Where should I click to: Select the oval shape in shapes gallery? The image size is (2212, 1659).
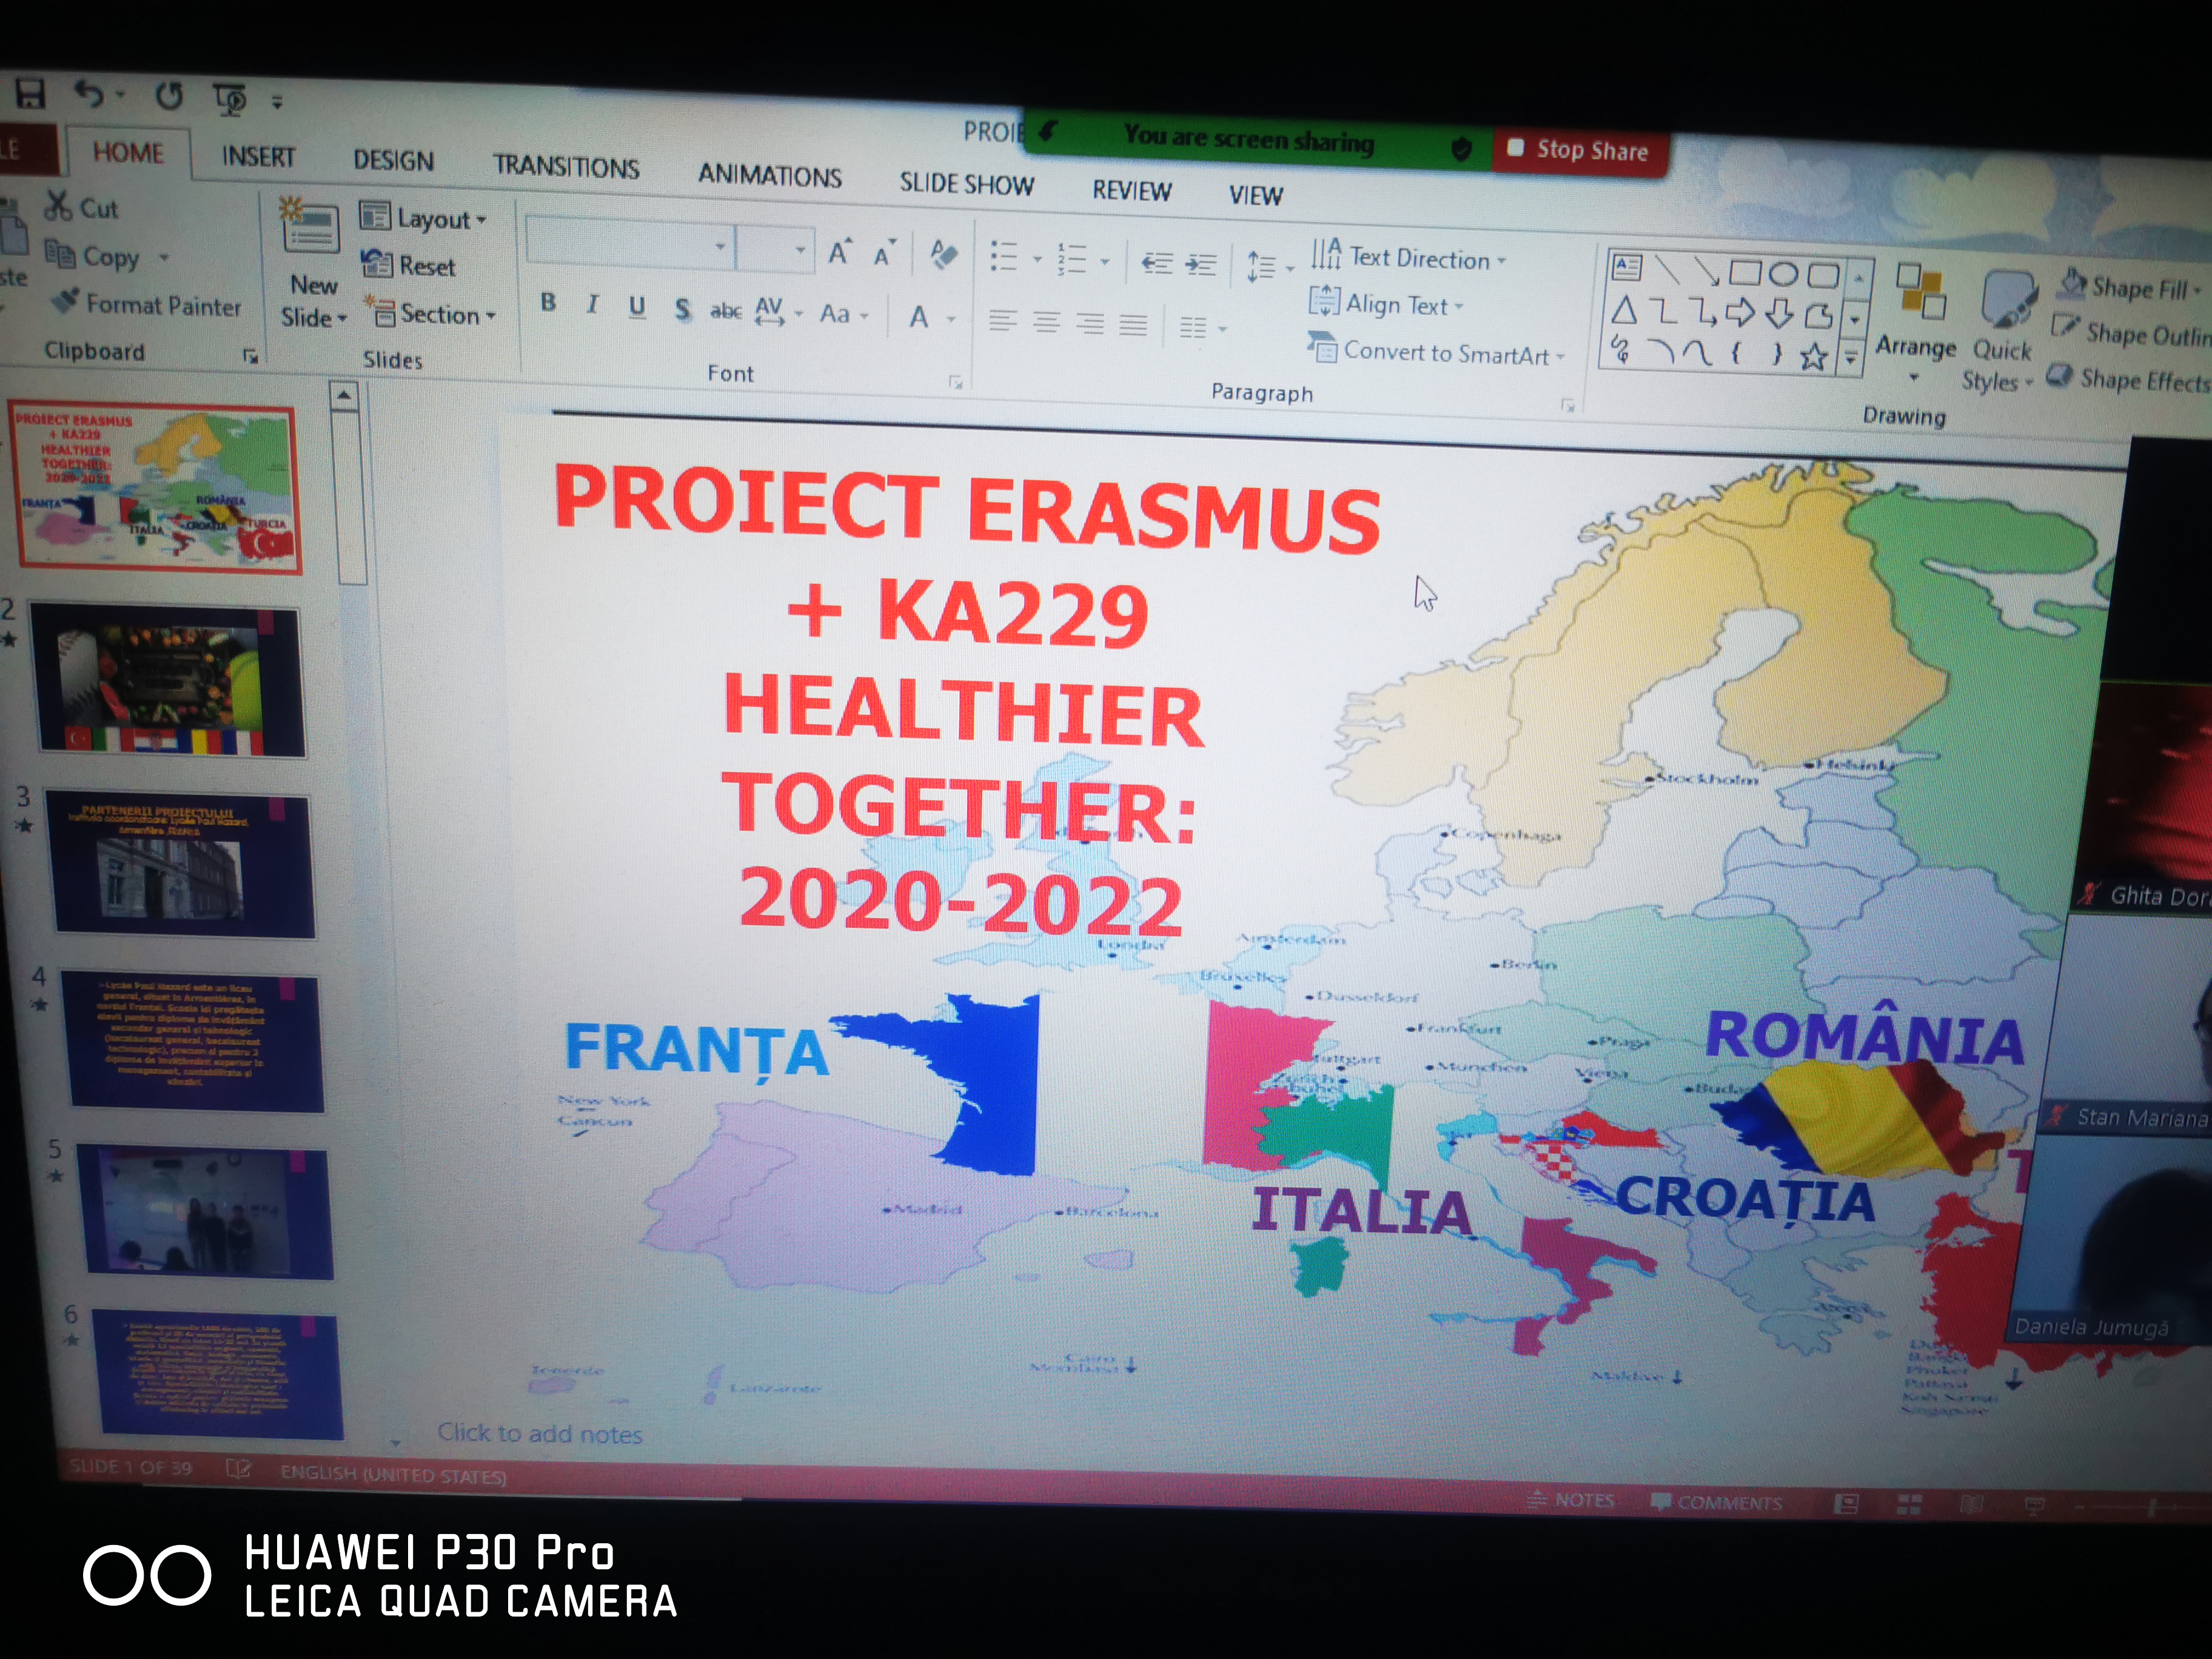[1783, 274]
